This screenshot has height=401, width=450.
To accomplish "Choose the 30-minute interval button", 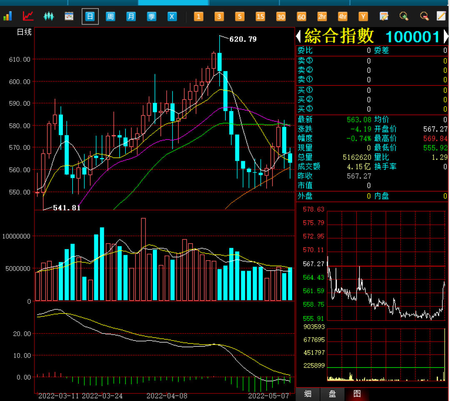I will (281, 16).
